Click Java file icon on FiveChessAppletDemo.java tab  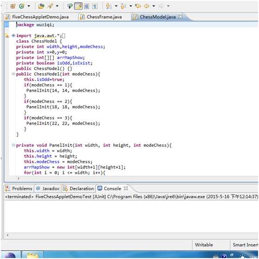coord(7,17)
